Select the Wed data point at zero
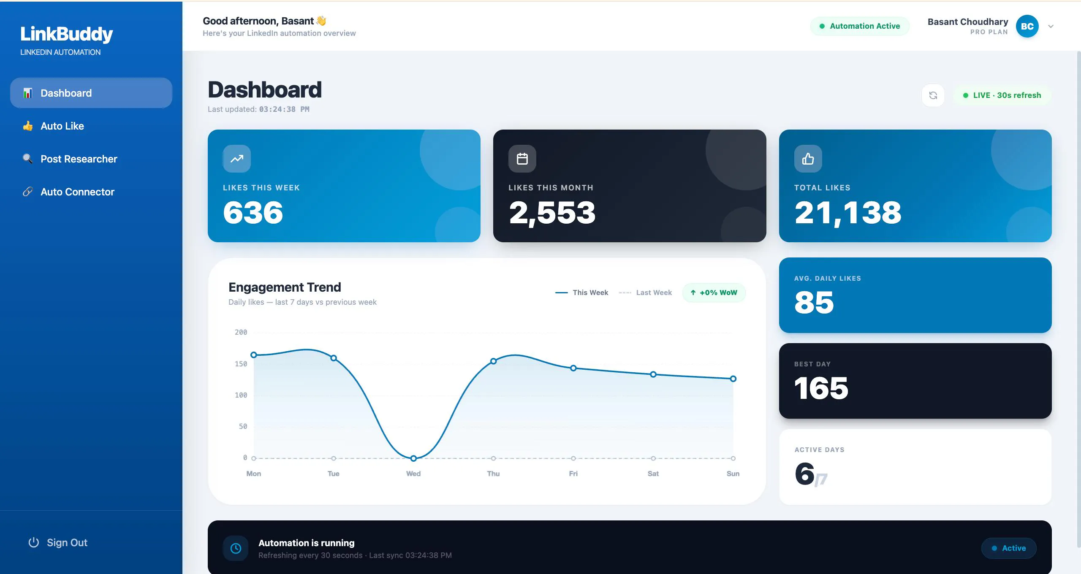This screenshot has height=574, width=1081. coord(413,458)
